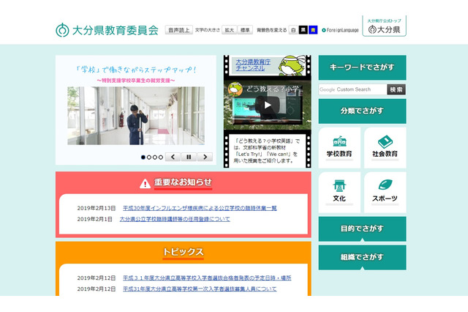Pause the slideshow
The image size is (468, 312).
pyautogui.click(x=189, y=157)
